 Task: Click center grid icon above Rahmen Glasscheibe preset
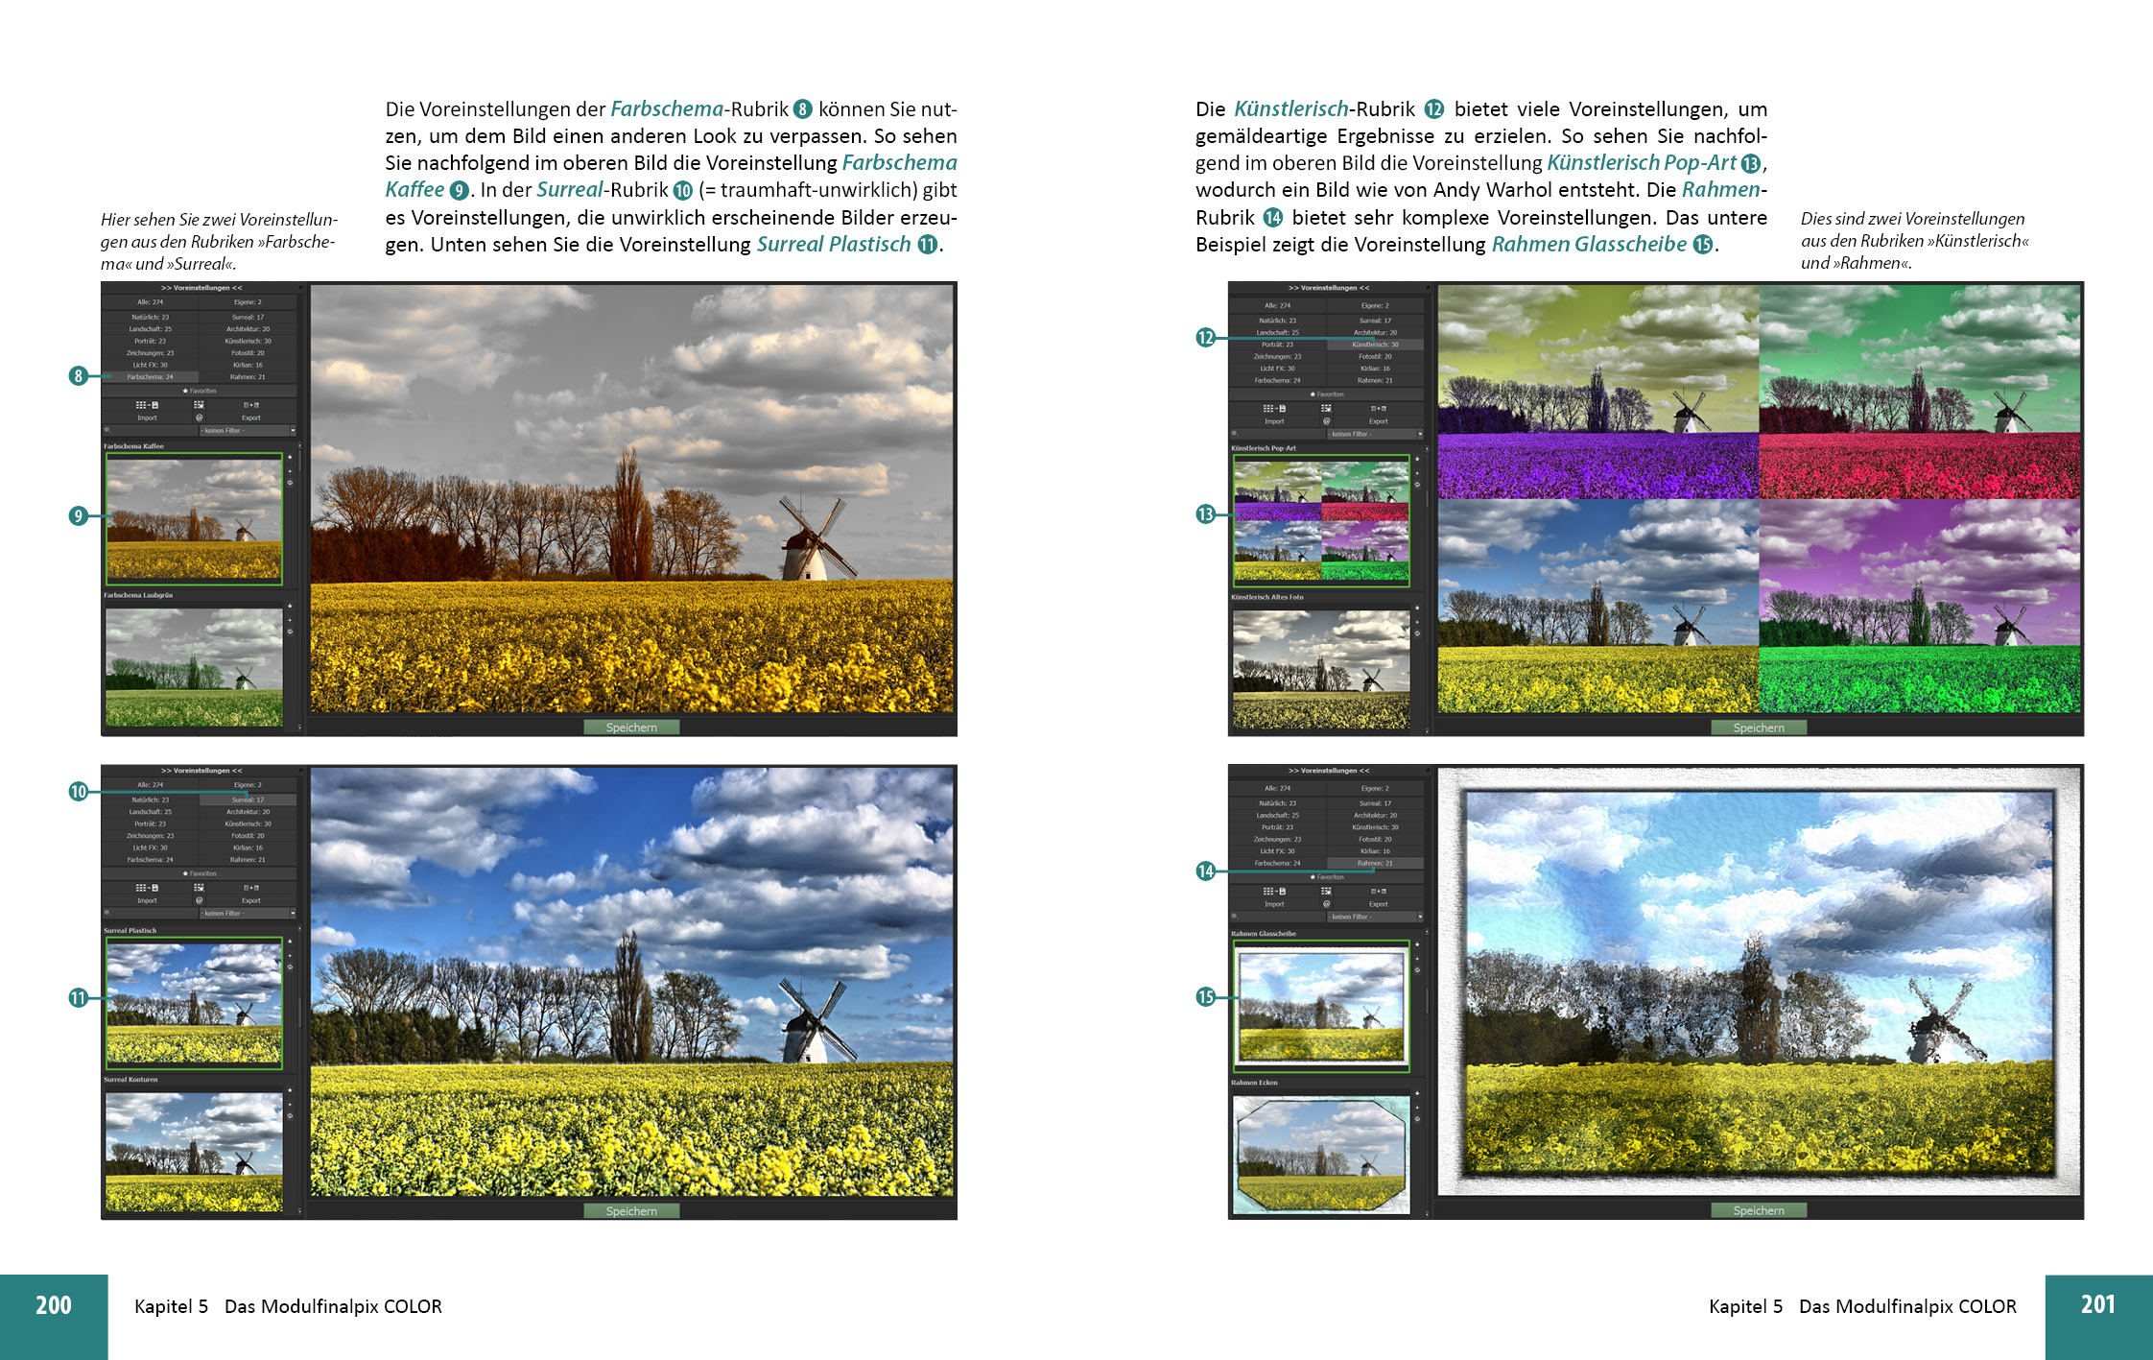point(1326,891)
